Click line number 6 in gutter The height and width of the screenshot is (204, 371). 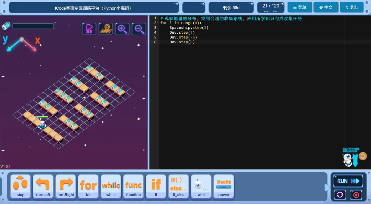pyautogui.click(x=155, y=42)
